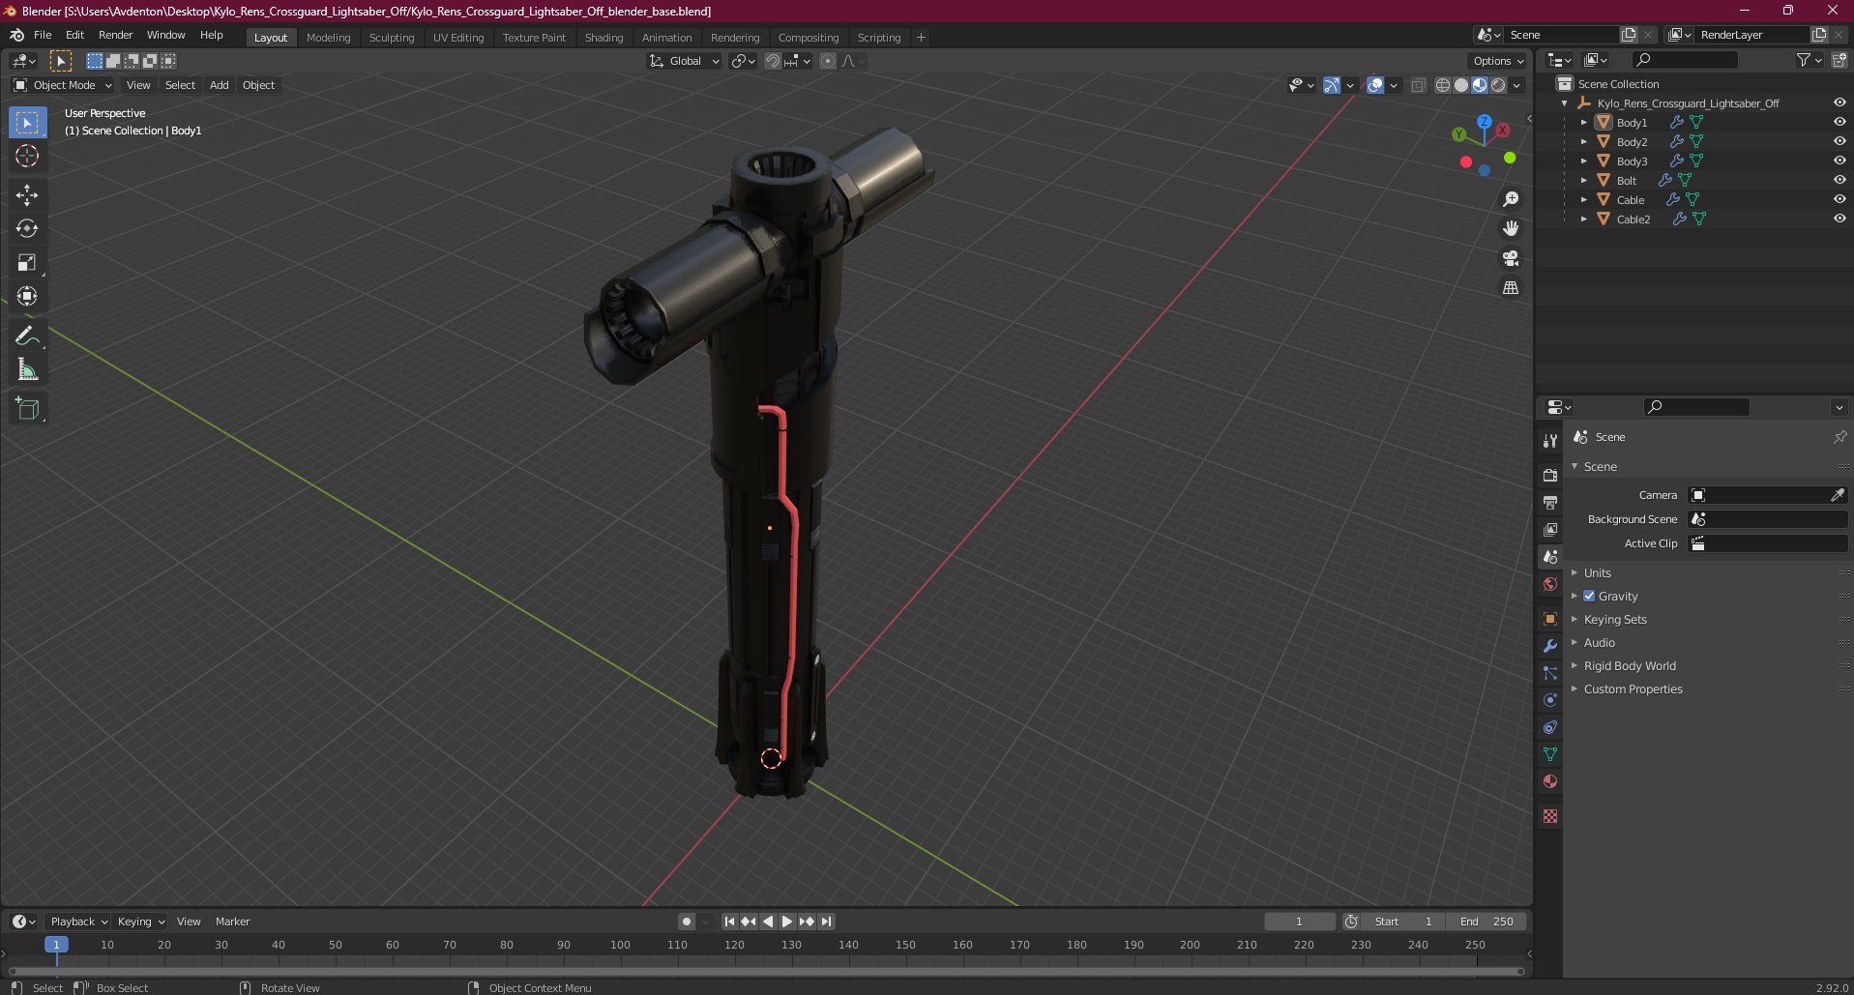Open the Keying popover

tap(140, 922)
